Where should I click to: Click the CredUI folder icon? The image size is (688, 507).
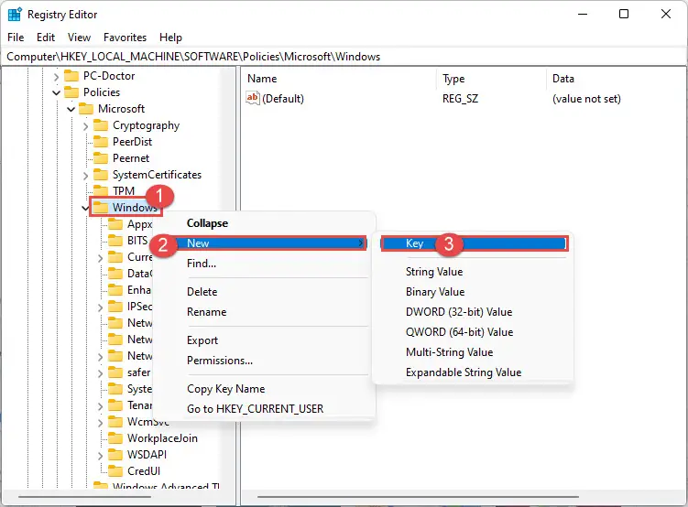tap(115, 471)
